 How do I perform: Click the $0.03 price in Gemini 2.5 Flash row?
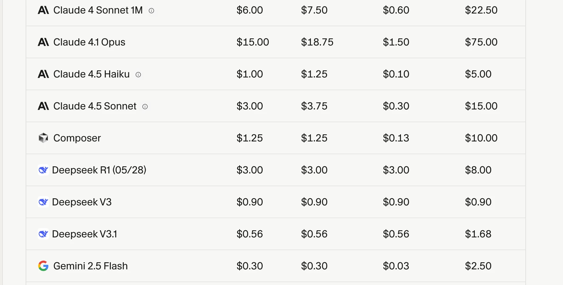(396, 266)
